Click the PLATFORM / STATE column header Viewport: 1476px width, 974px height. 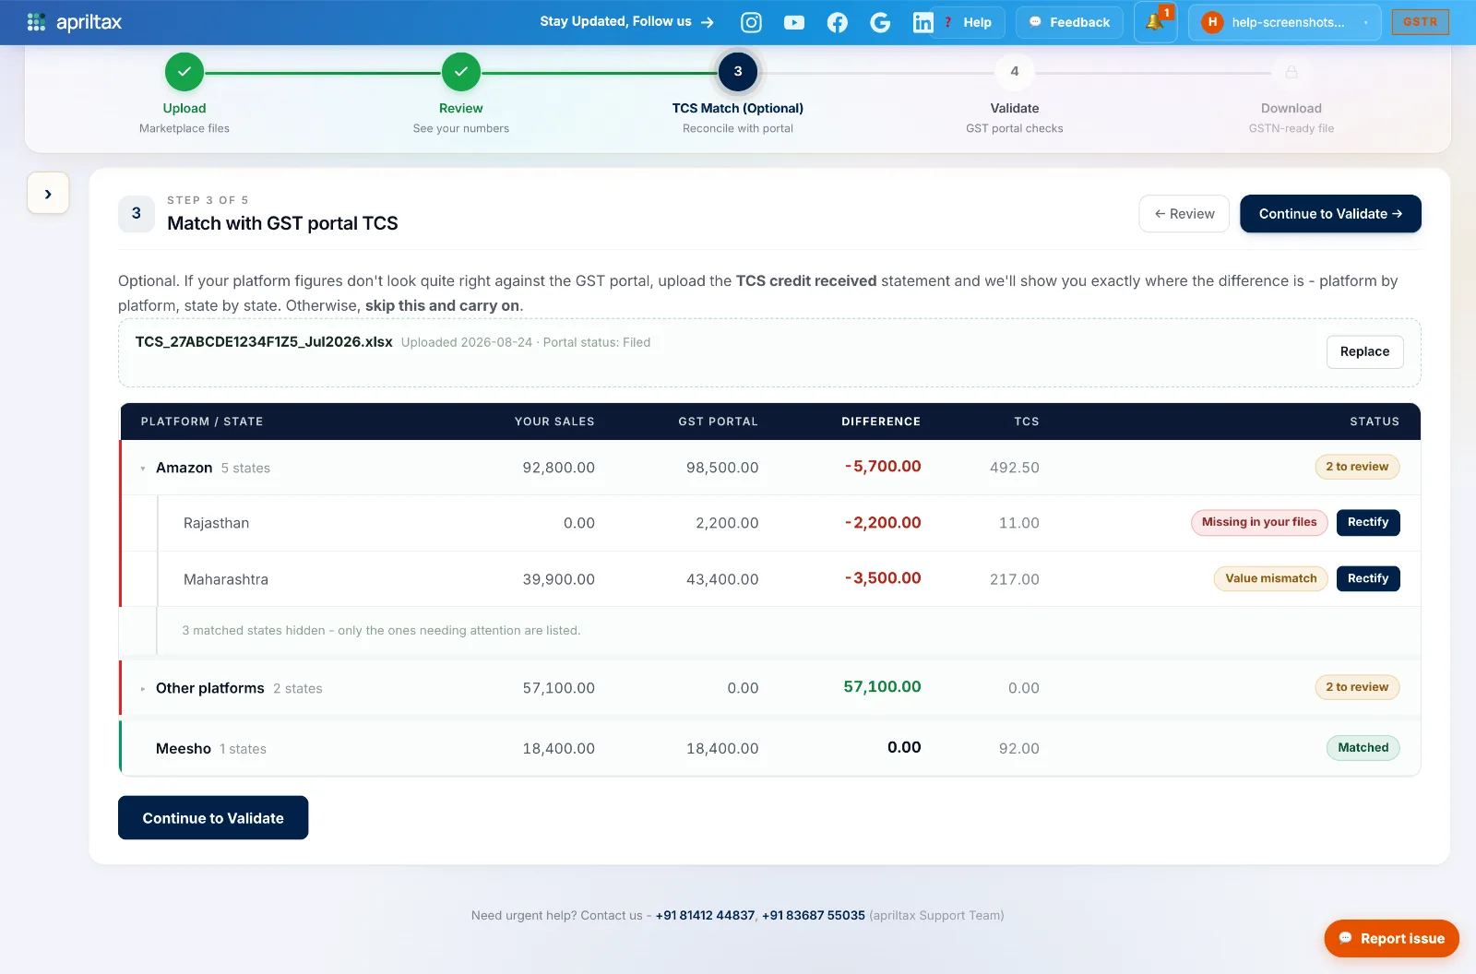202,422
